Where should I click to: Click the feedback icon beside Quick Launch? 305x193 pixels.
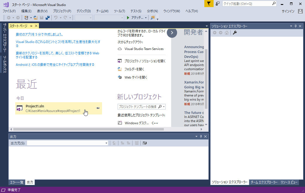pos(218,4)
